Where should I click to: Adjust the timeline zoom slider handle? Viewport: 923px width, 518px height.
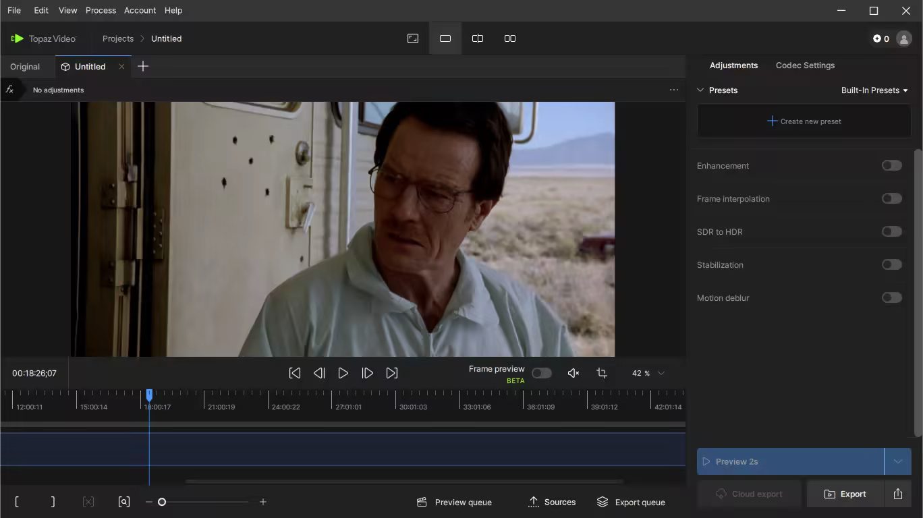tap(162, 502)
